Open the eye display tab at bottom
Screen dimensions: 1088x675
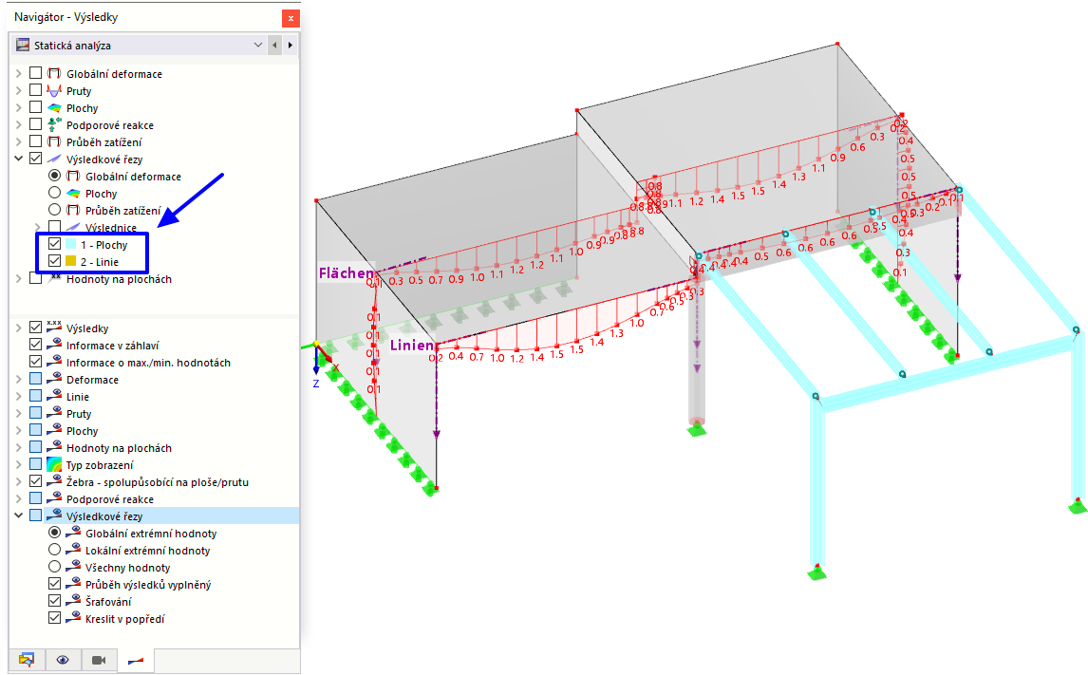pos(63,660)
